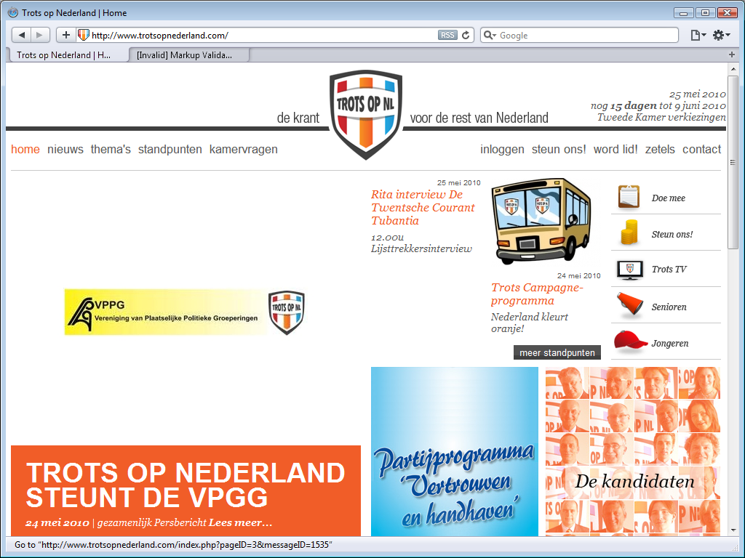Open the Trots TV sidebar link
Viewport: 745px width, 558px height.
coord(669,270)
